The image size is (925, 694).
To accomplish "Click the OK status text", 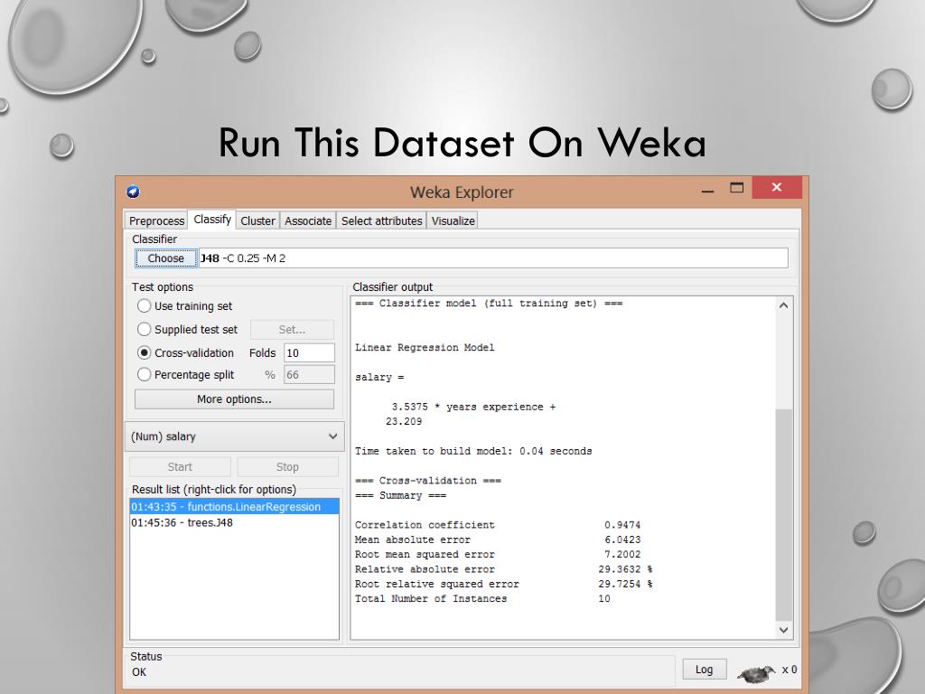I will click(139, 672).
